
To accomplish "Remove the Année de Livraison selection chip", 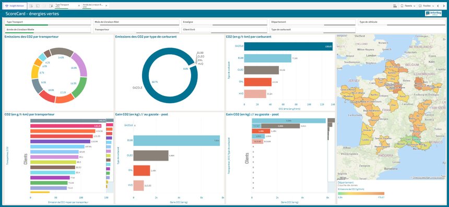I will pyautogui.click(x=106, y=5).
